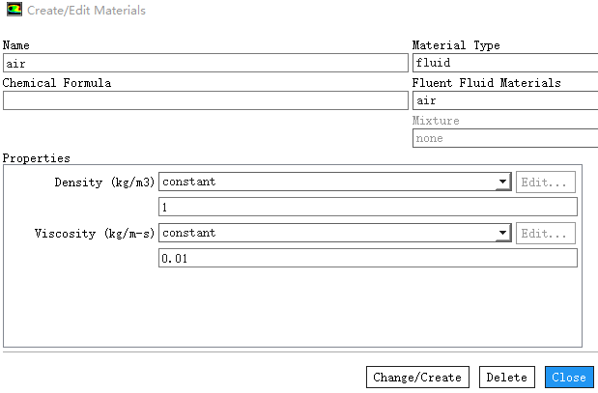Click the Create/Edit Materials title text
The height and width of the screenshot is (393, 598).
point(87,11)
